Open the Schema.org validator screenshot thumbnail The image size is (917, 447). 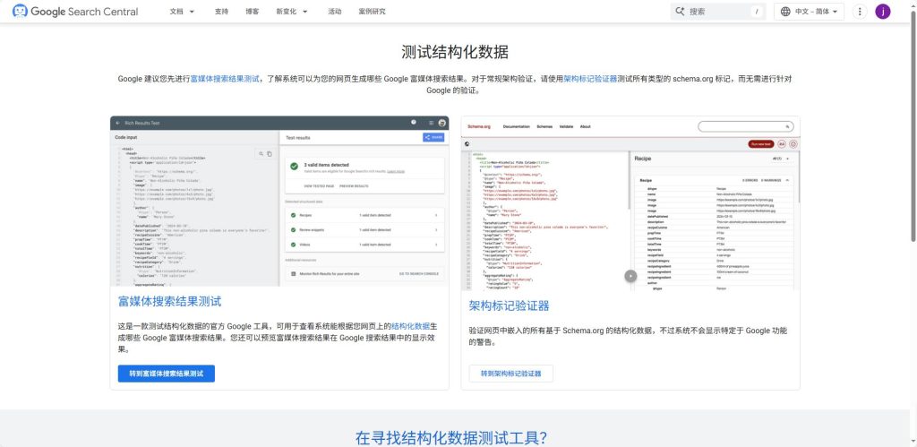pos(630,202)
